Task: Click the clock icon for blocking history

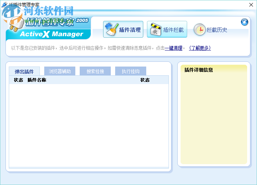Action: 200,30
